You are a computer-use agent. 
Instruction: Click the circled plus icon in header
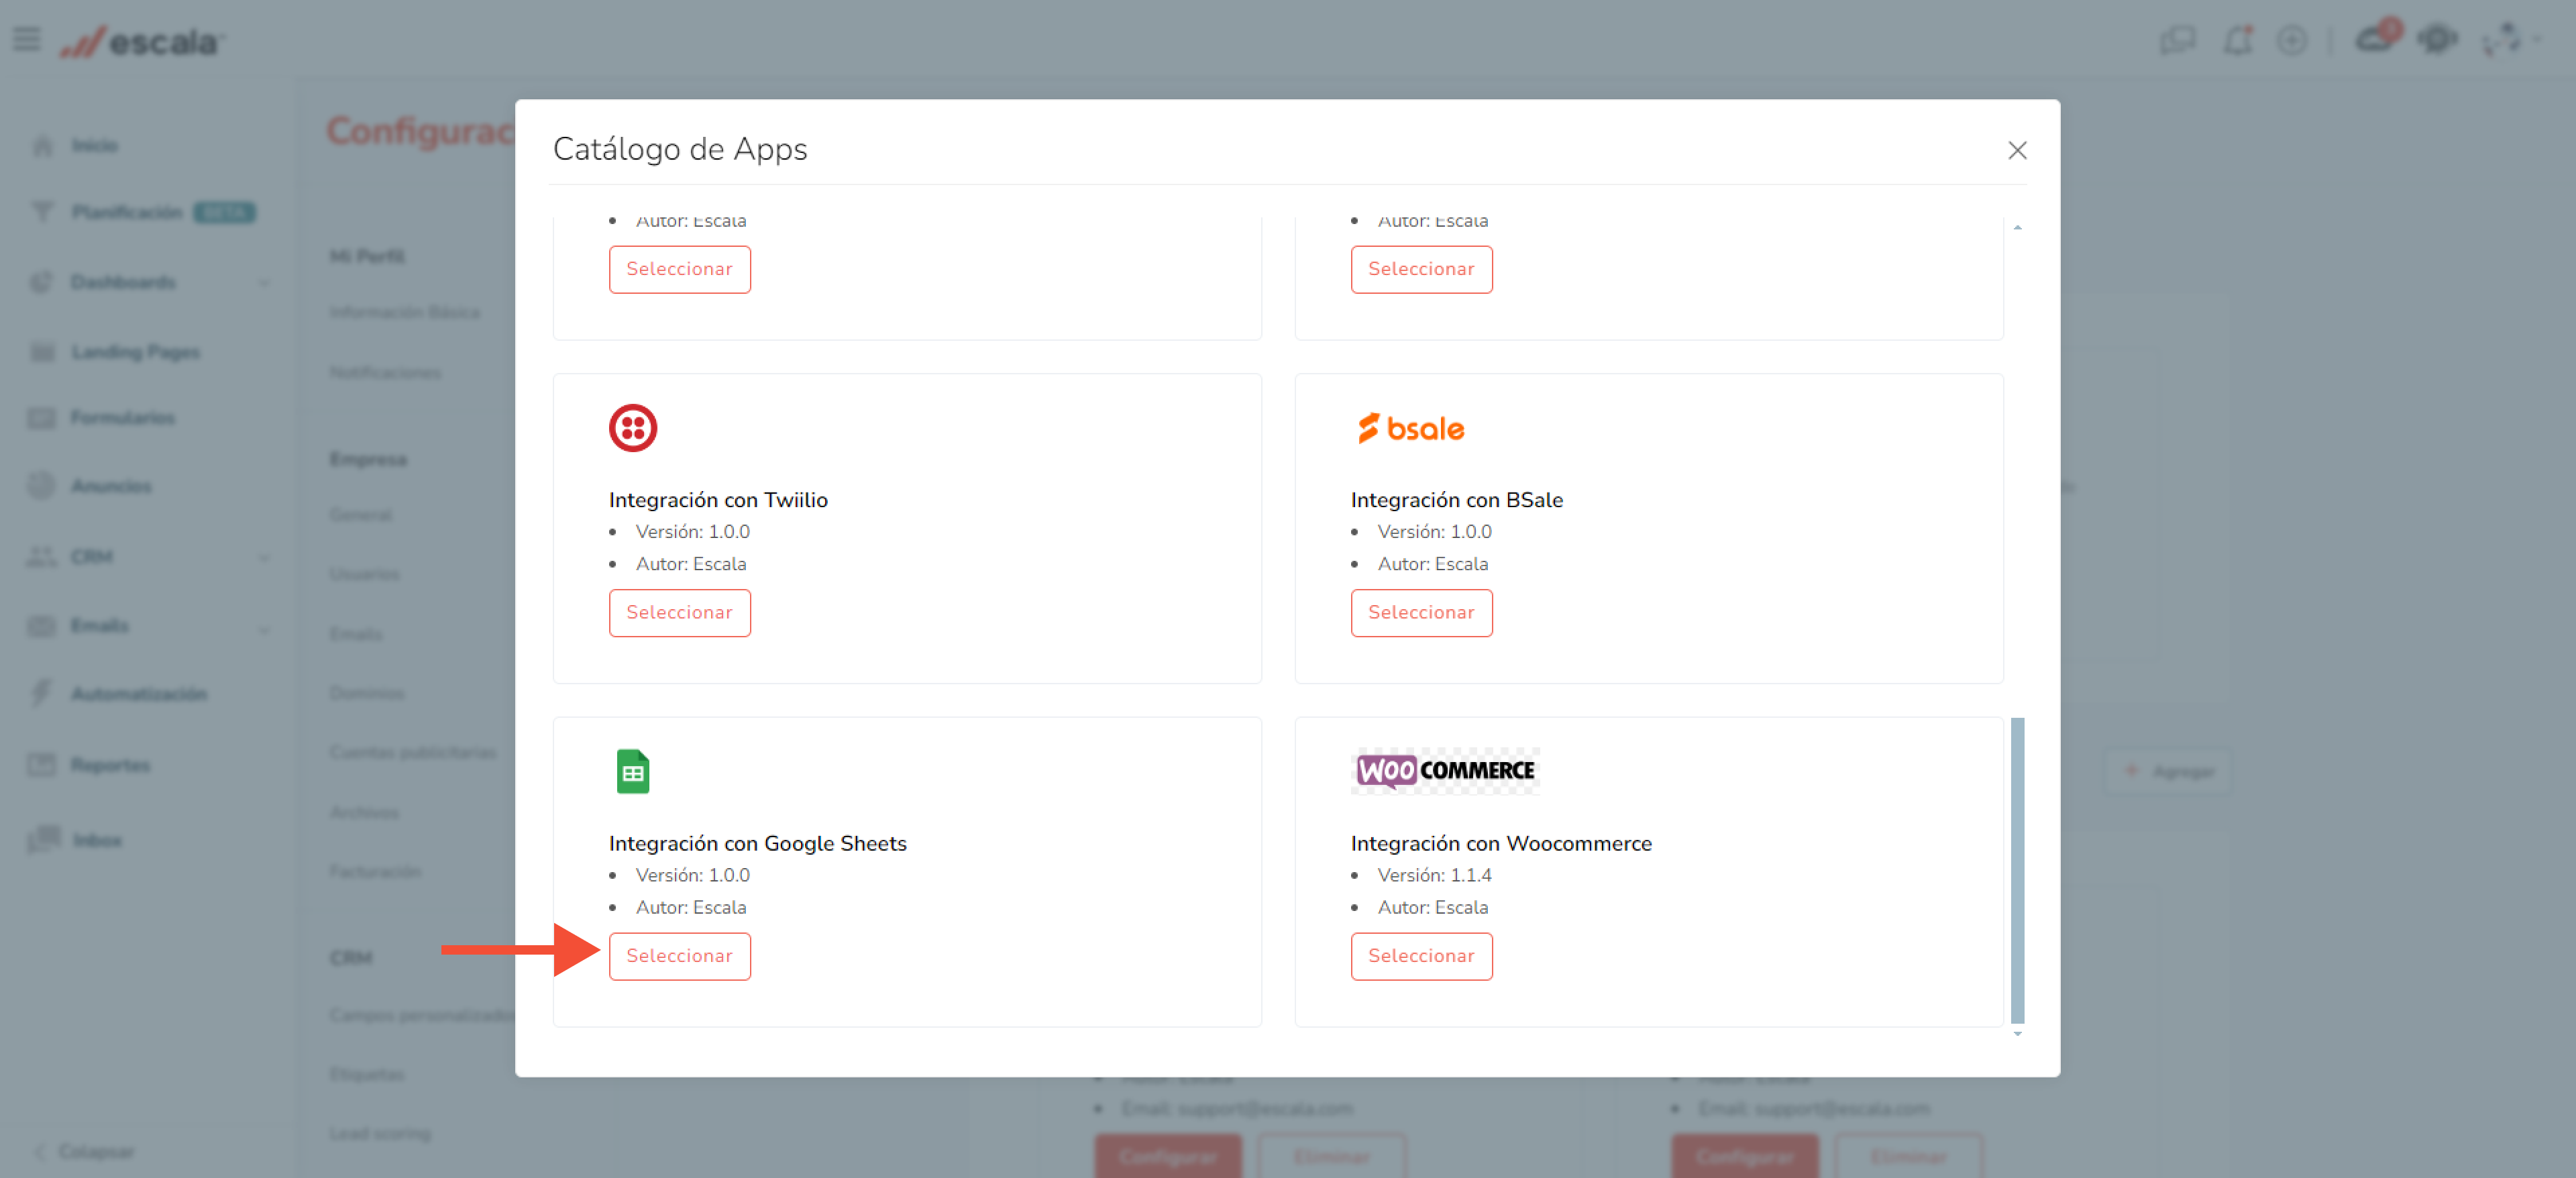pyautogui.click(x=2291, y=41)
